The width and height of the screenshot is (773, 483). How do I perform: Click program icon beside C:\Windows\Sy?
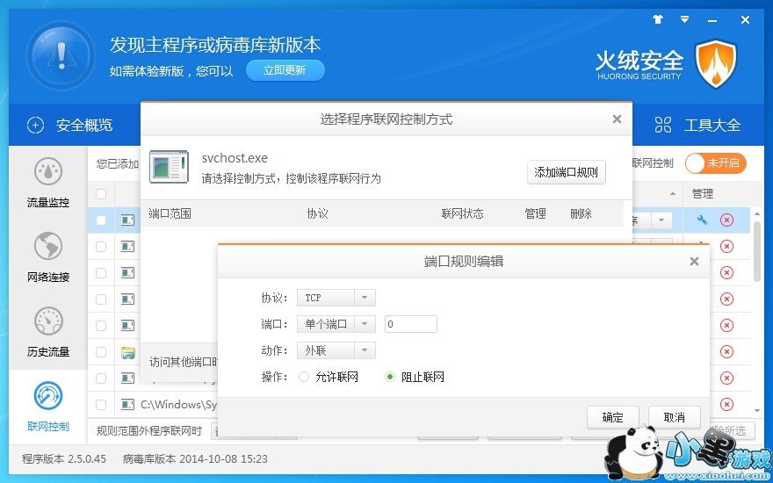pyautogui.click(x=128, y=405)
